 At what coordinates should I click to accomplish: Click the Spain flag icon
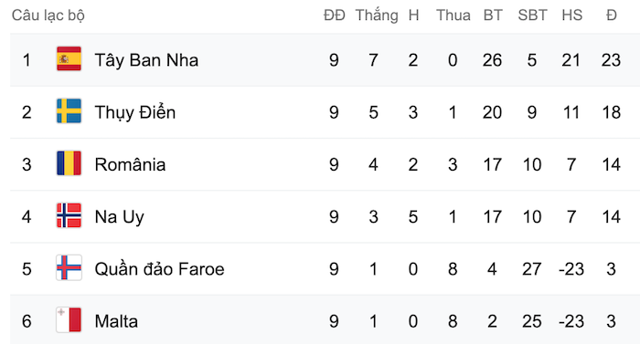click(x=69, y=59)
